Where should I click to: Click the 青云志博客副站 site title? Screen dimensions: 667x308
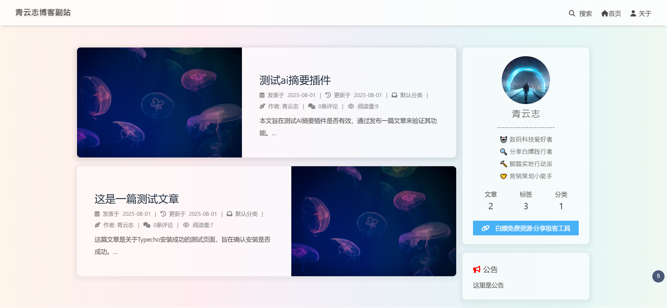coord(43,13)
